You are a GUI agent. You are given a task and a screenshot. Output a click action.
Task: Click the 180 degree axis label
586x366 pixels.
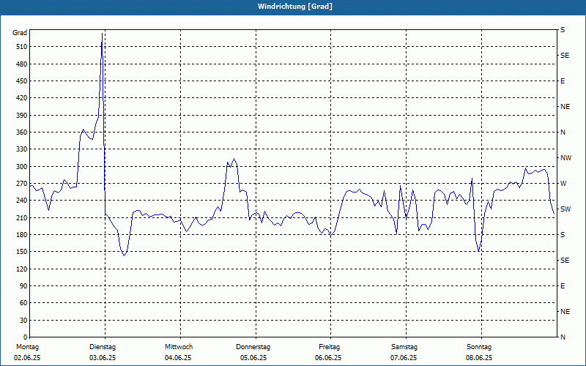[x=22, y=234]
